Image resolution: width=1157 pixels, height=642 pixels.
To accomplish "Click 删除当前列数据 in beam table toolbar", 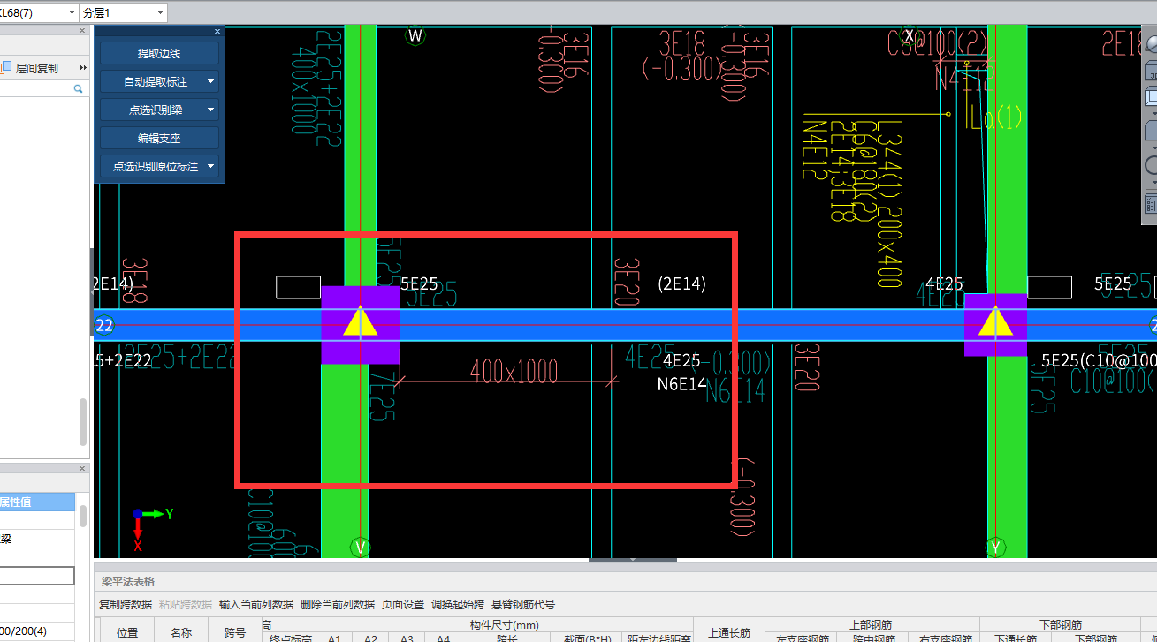I will (338, 605).
